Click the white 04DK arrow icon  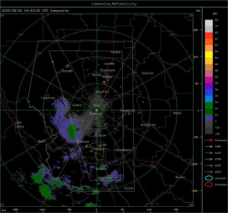[x=209, y=147]
